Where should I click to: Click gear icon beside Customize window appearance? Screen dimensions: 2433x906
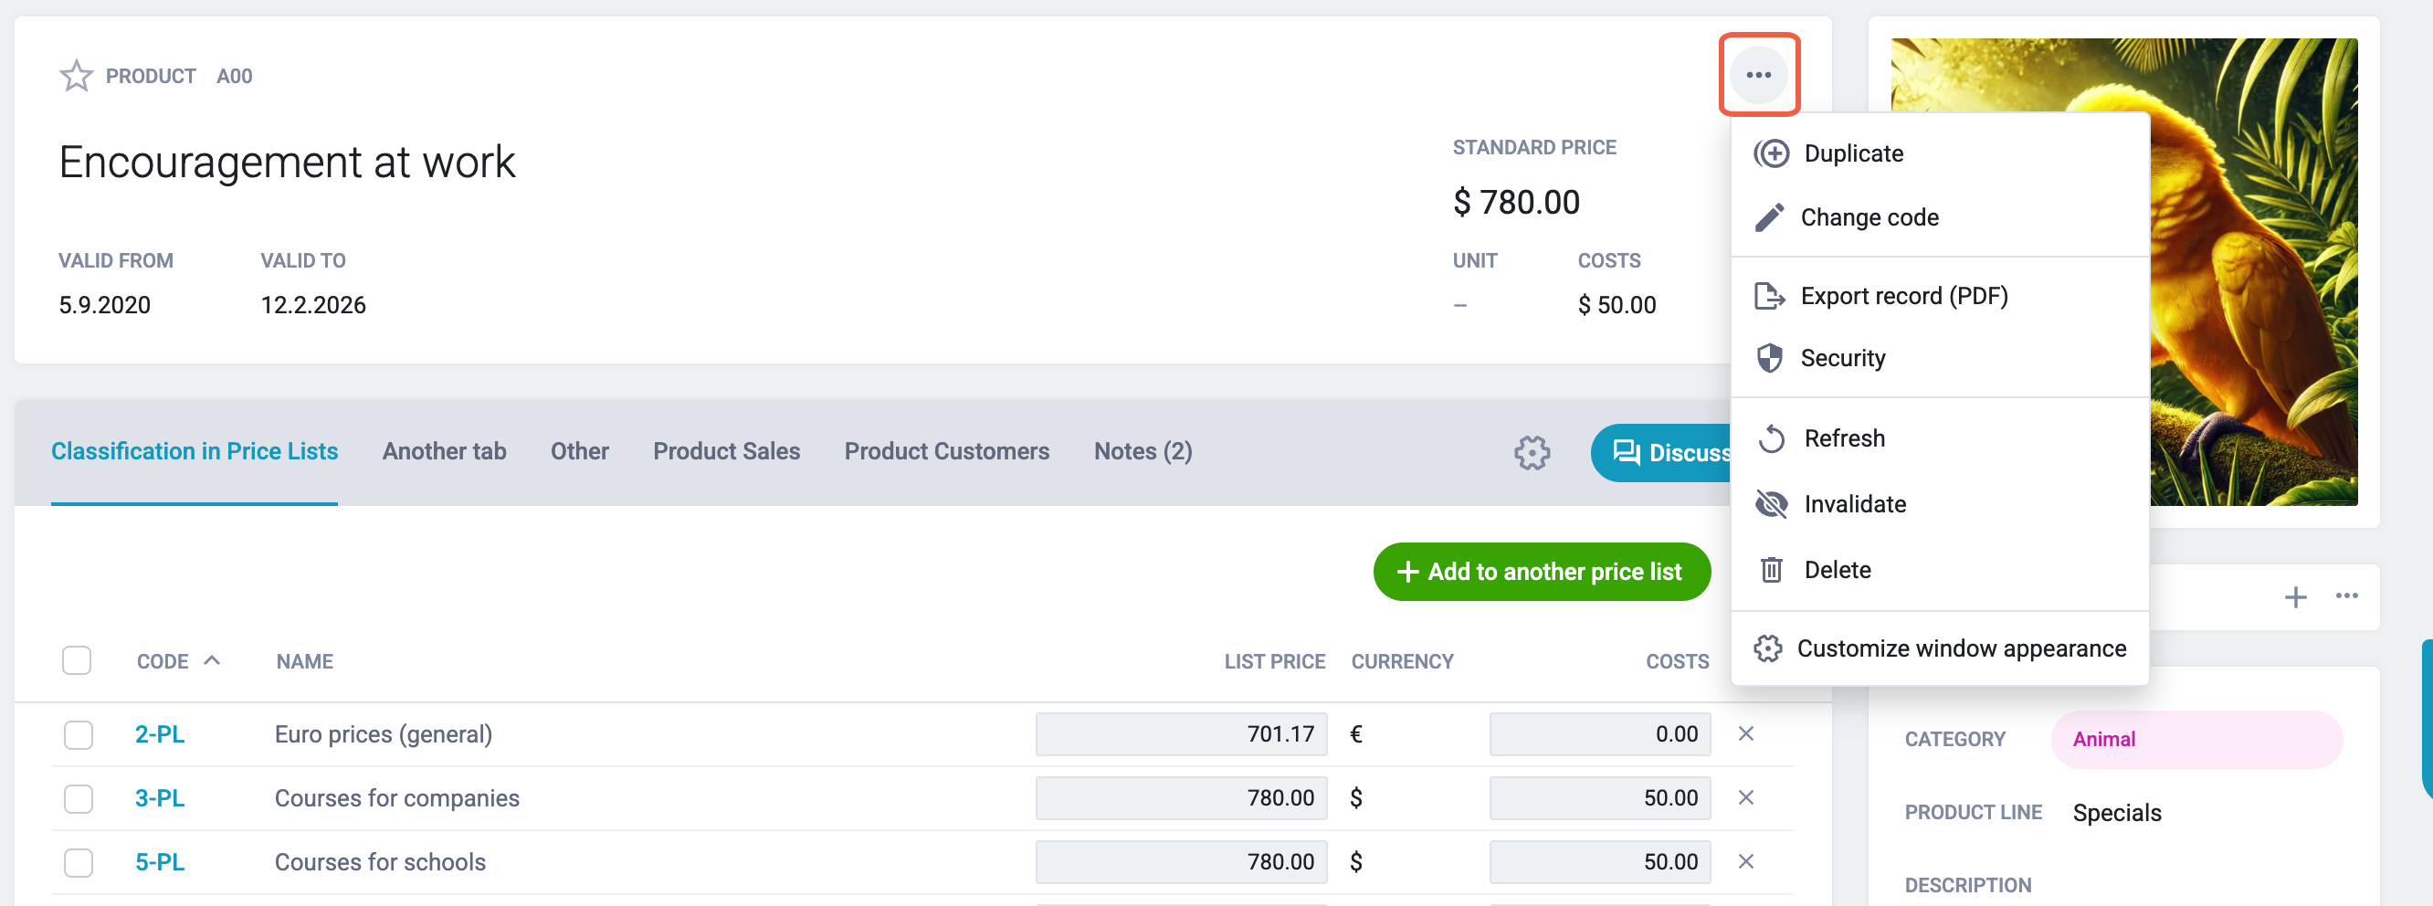[x=1767, y=648]
